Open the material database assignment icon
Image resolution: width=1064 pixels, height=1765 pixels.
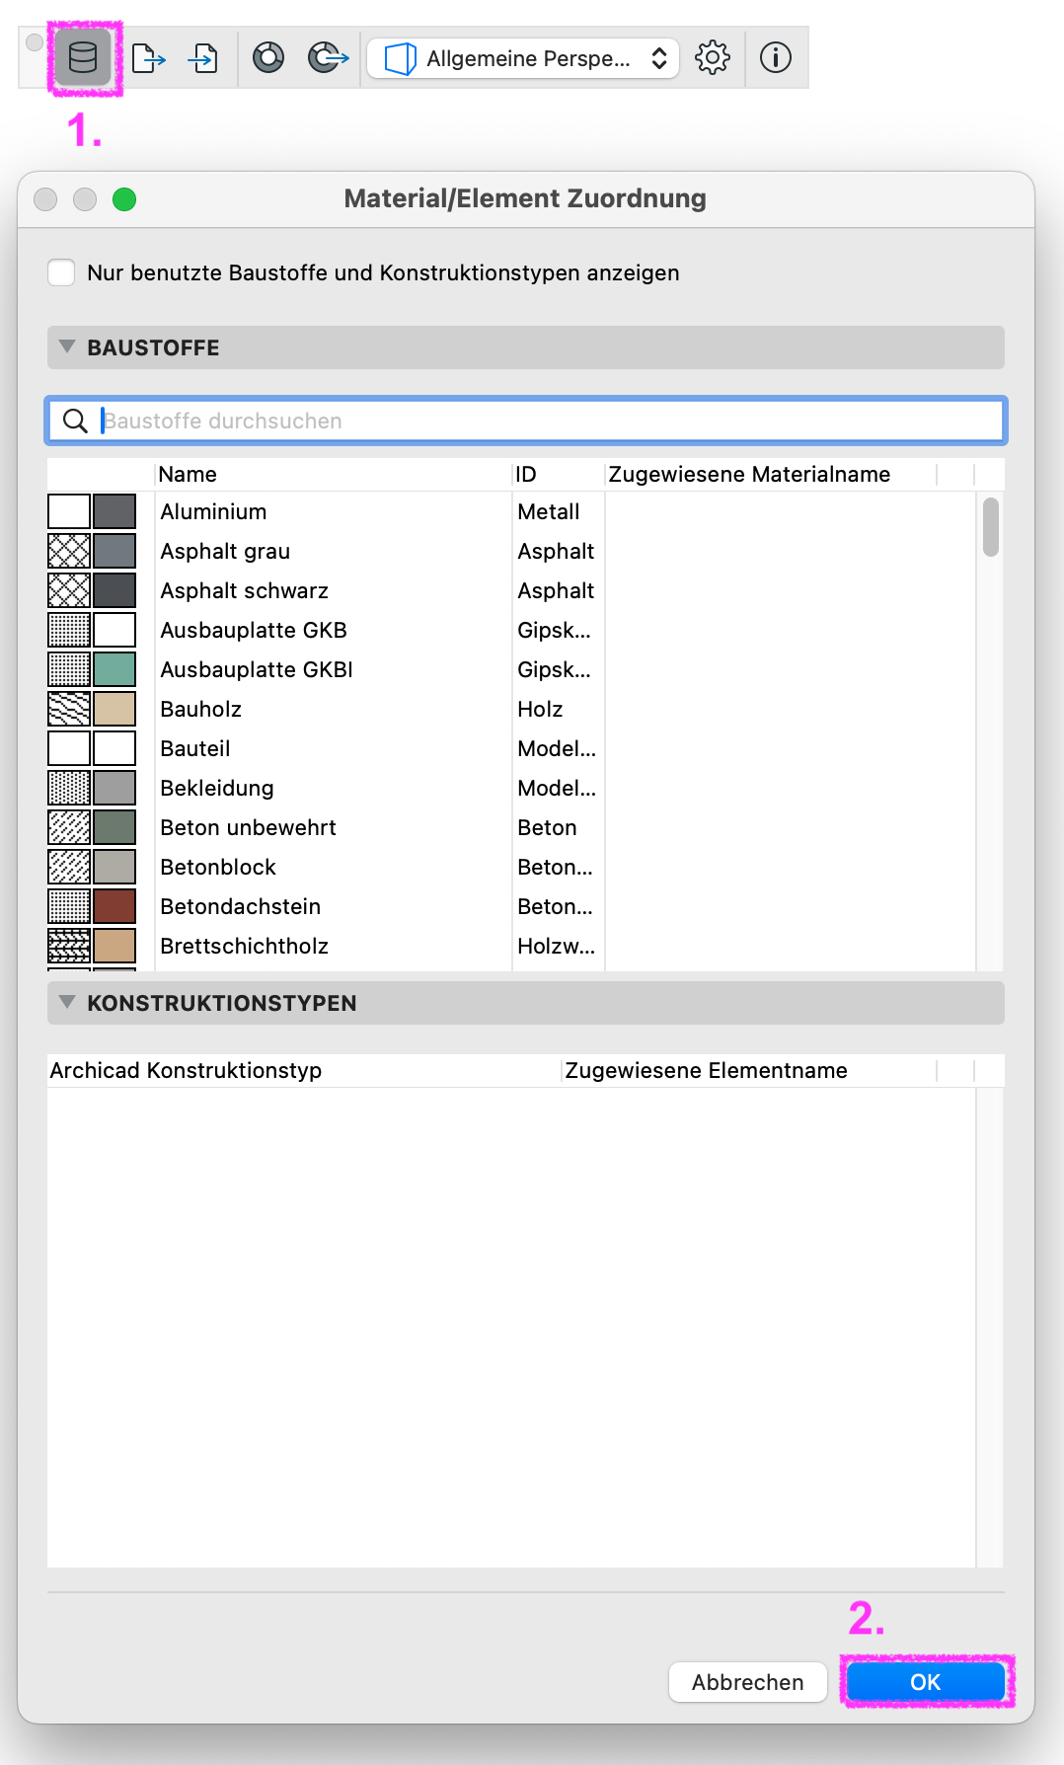pos(83,58)
